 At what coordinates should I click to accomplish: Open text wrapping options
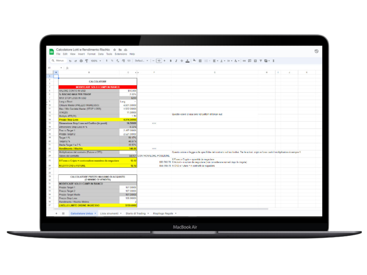pos(230,61)
